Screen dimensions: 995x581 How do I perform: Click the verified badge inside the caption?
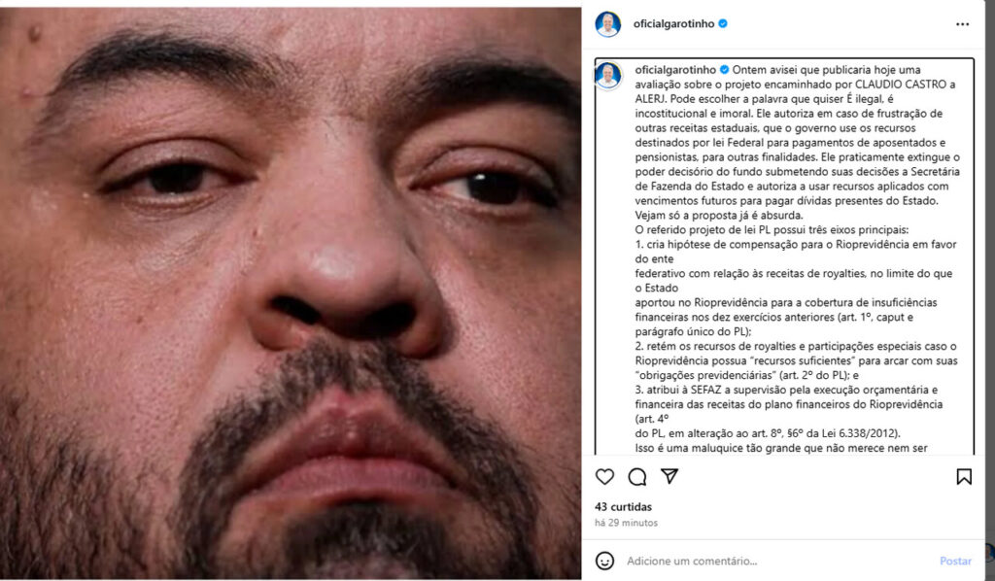pyautogui.click(x=724, y=70)
